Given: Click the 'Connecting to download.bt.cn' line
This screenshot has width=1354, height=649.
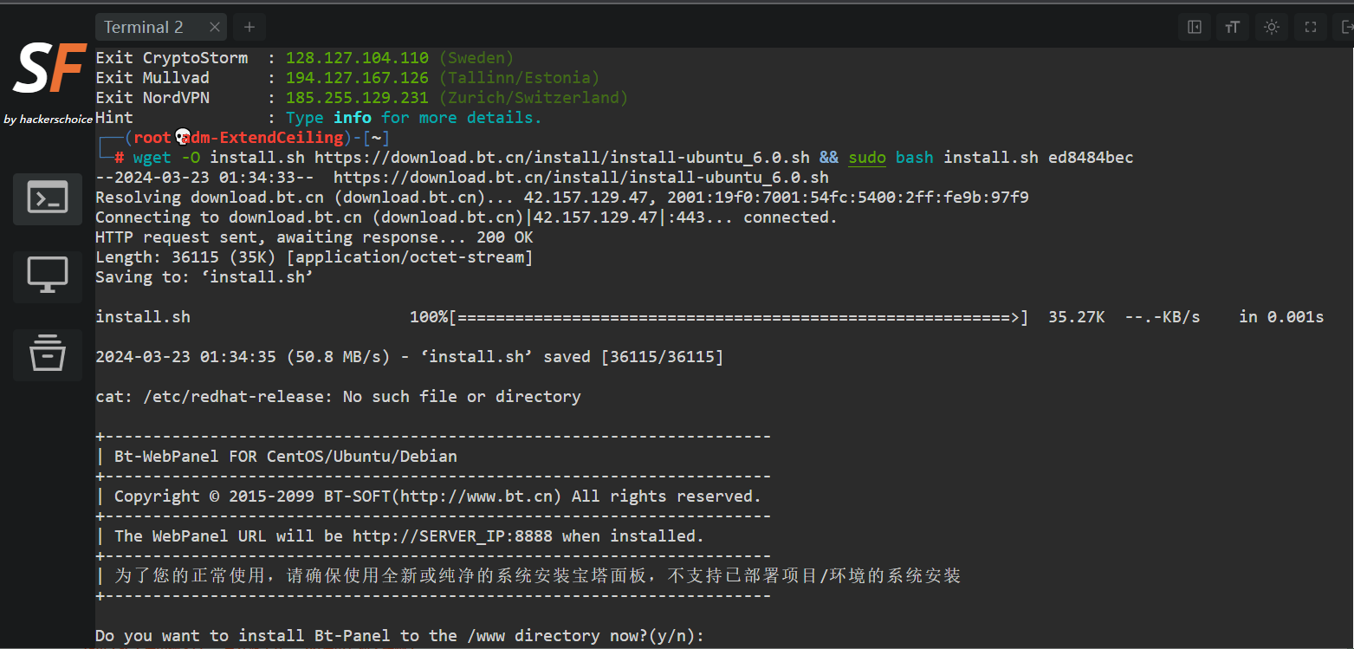Looking at the screenshot, I should 467,217.
